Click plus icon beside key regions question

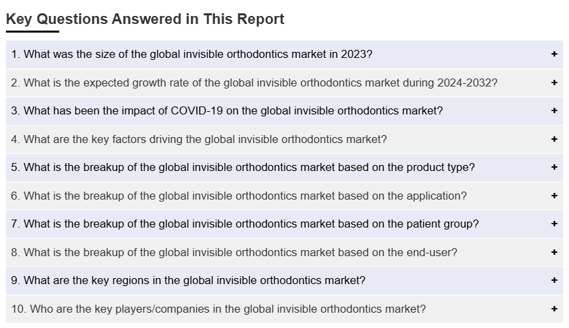pyautogui.click(x=554, y=281)
